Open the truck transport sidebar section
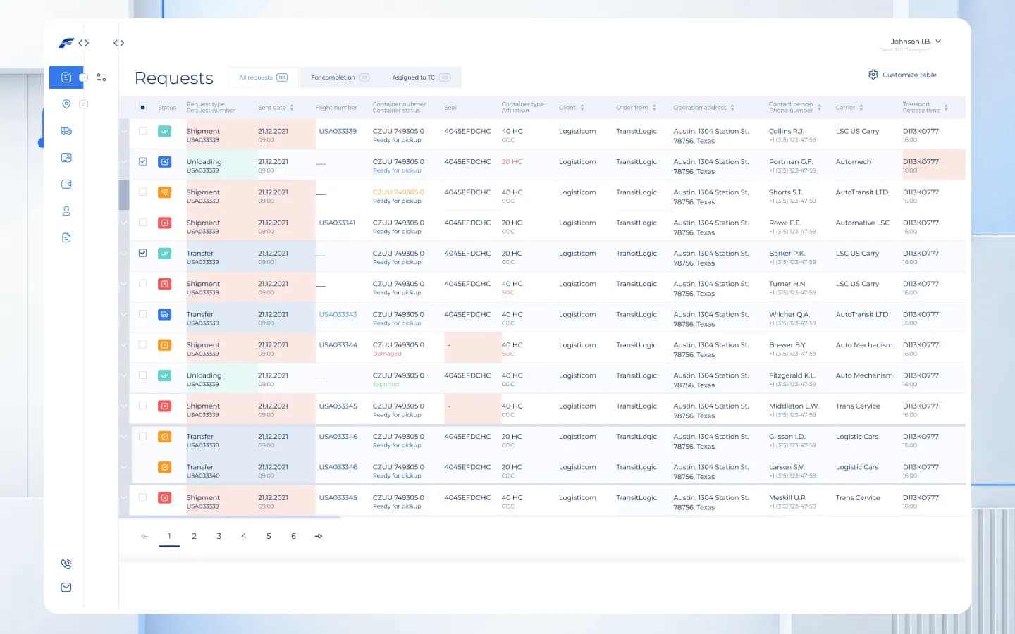Viewport: 1015px width, 634px height. pos(66,130)
